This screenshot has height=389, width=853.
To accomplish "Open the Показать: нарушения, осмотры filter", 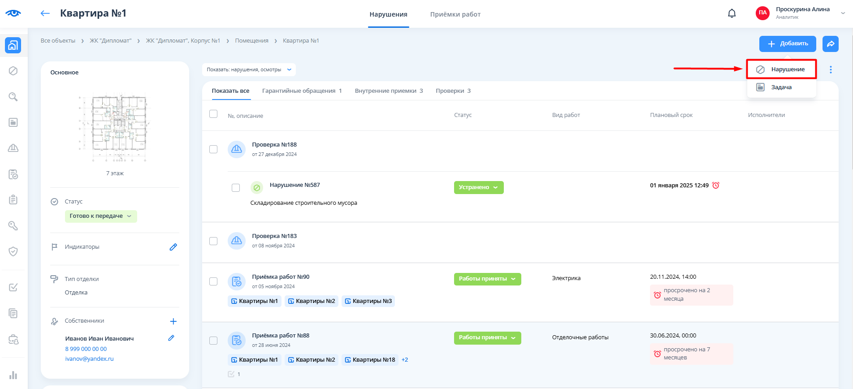I will tap(249, 69).
